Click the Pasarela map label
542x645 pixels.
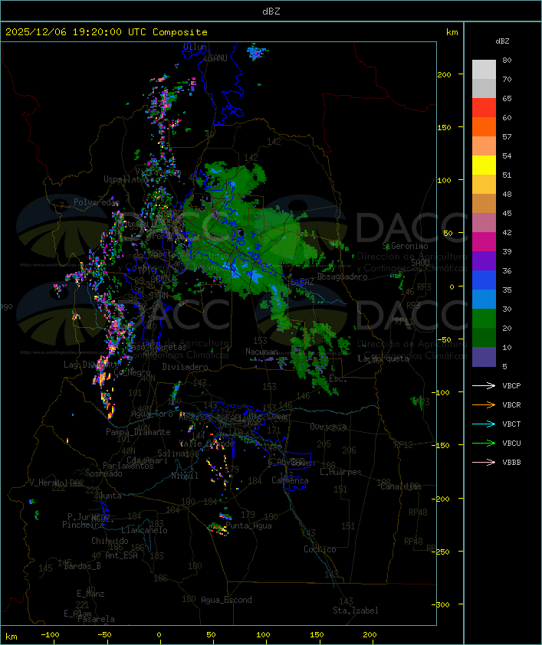tap(96, 619)
